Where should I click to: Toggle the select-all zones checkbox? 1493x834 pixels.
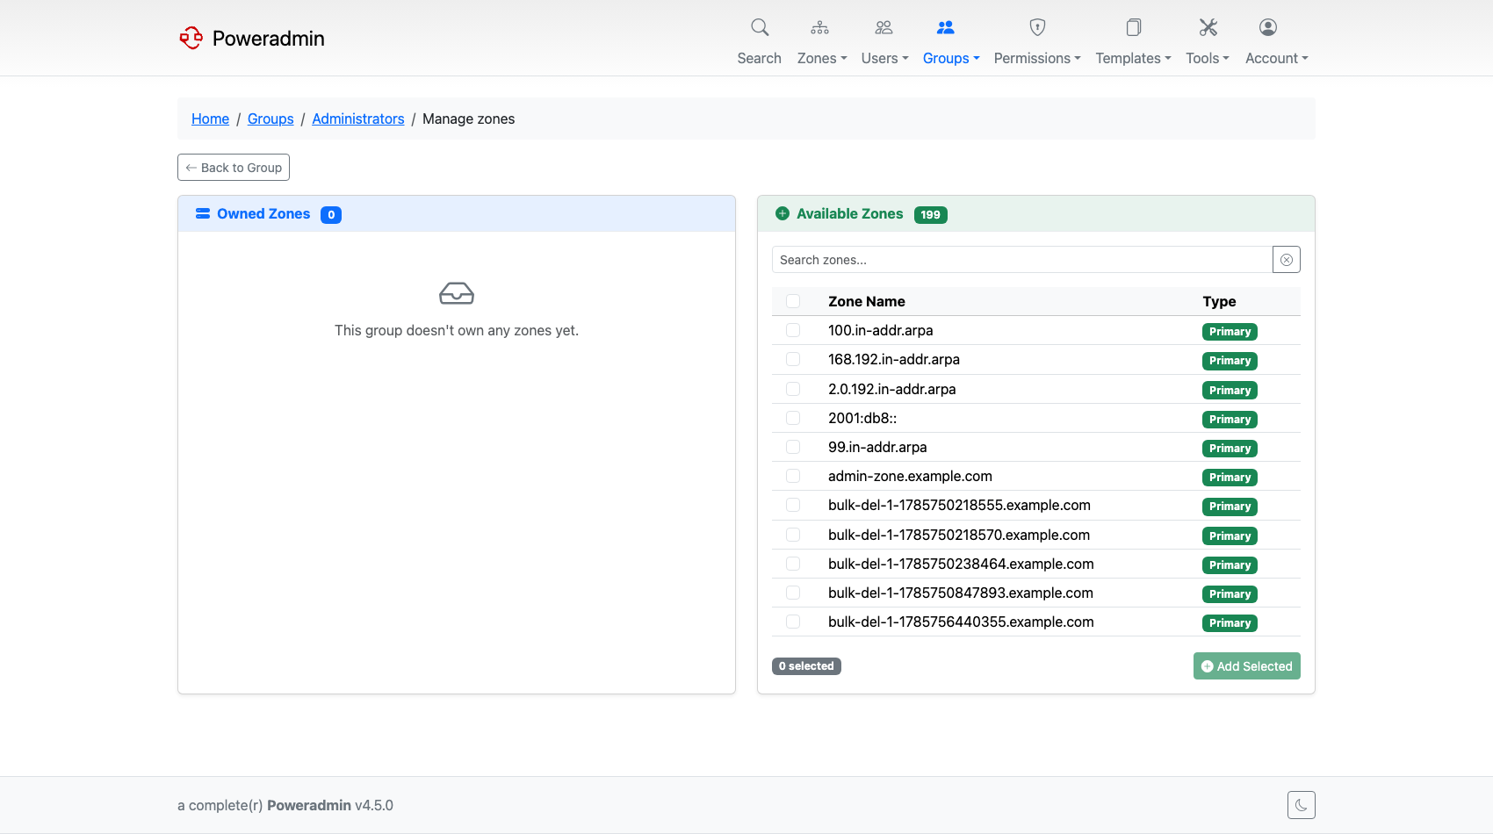click(793, 301)
